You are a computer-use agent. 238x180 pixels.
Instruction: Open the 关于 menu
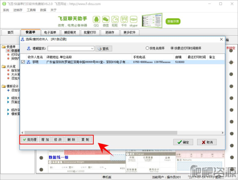[x=54, y=10]
